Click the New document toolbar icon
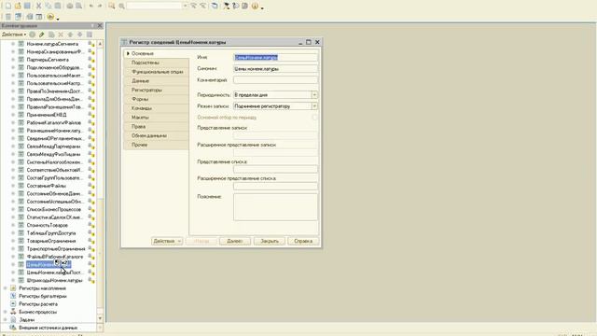The height and width of the screenshot is (336, 597). tap(7, 6)
